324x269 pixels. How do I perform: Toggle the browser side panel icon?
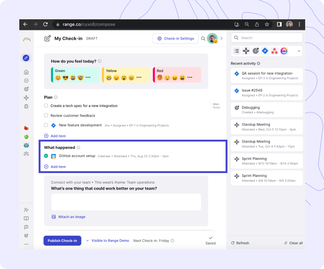tap(279, 24)
